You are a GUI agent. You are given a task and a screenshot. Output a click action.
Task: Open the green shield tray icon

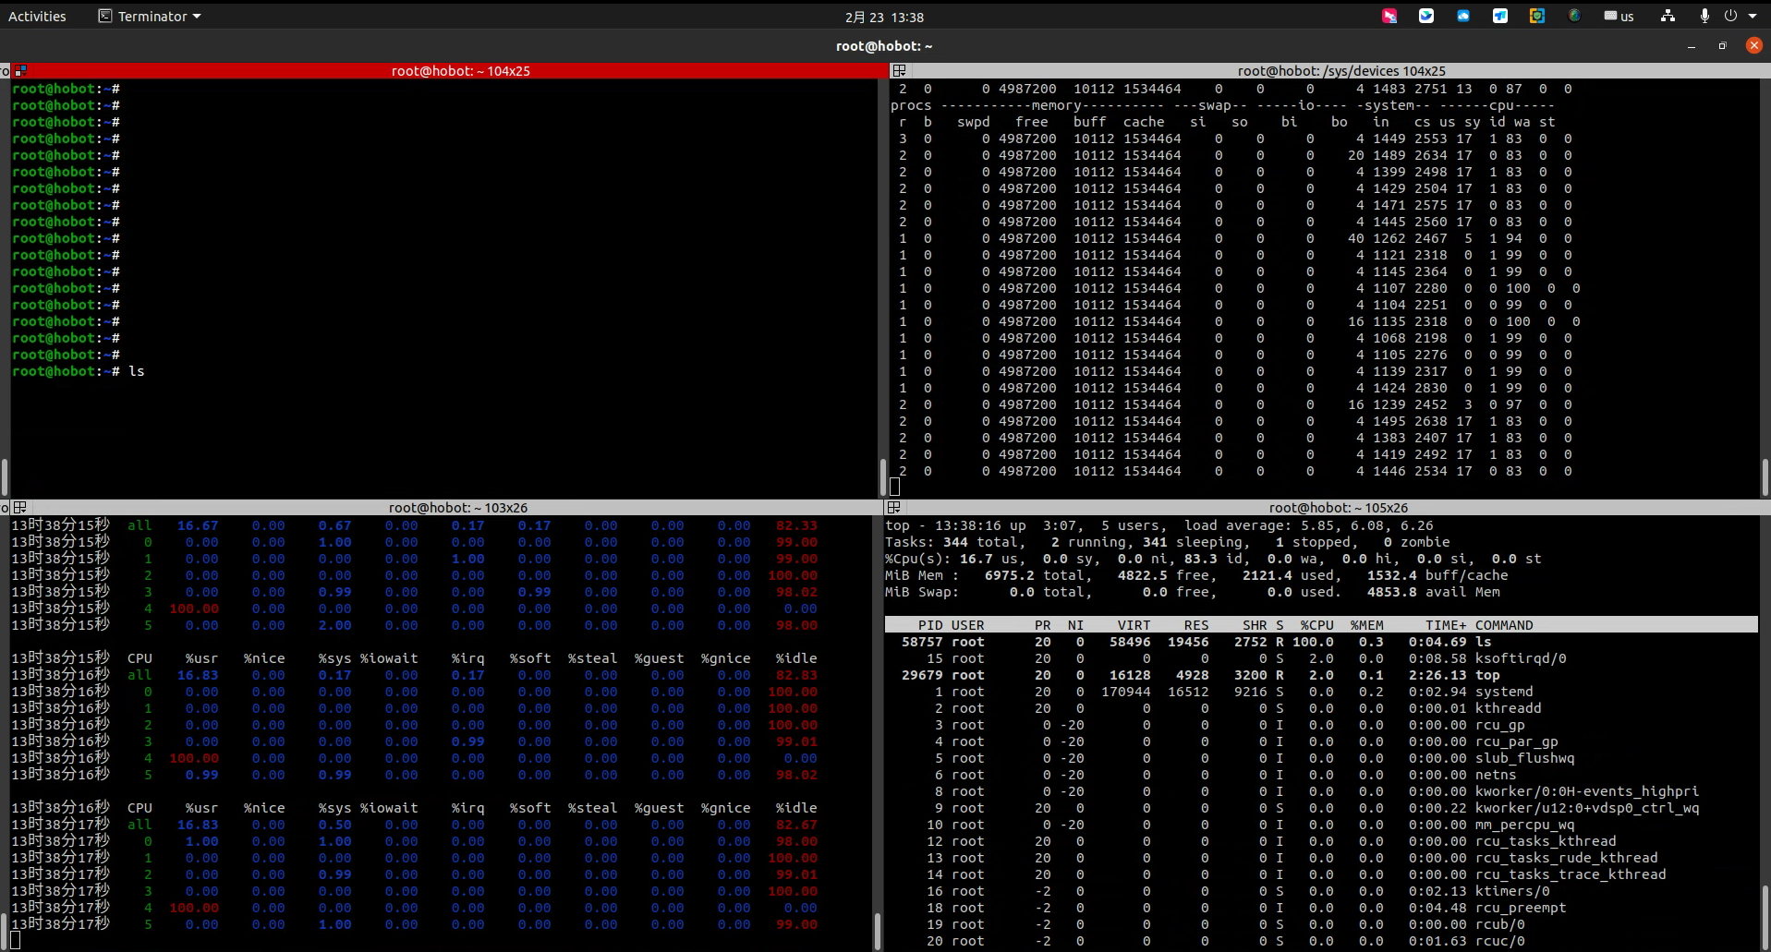tap(1537, 16)
